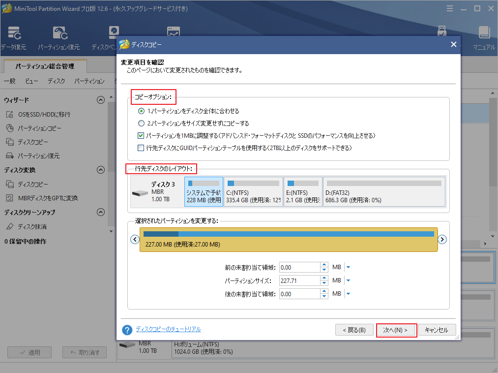Click the 次へ(N) button
The width and height of the screenshot is (498, 373).
(x=396, y=330)
